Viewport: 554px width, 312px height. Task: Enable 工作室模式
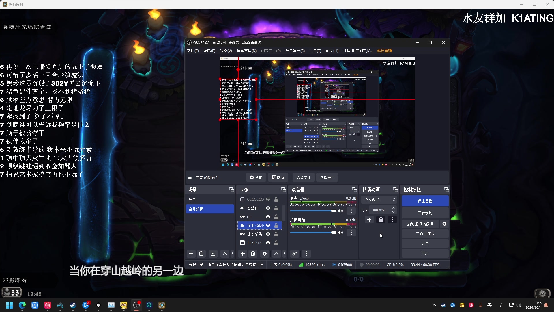click(425, 234)
